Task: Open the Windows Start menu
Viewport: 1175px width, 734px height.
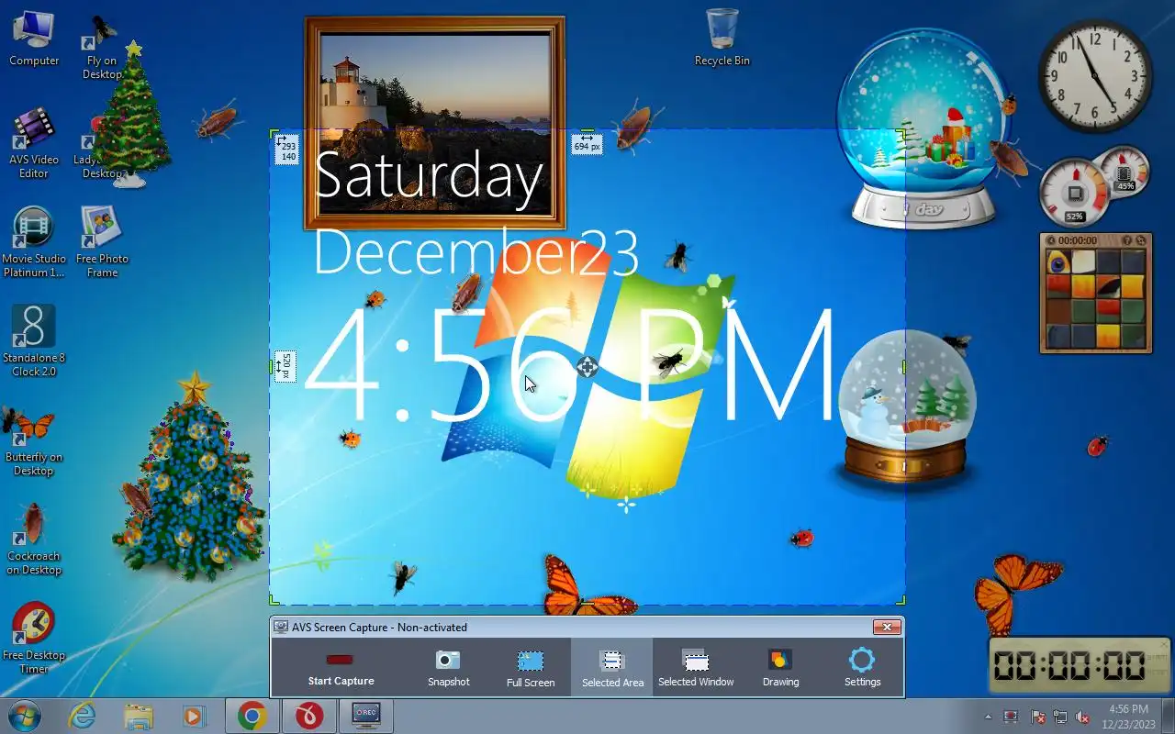Action: (25, 716)
